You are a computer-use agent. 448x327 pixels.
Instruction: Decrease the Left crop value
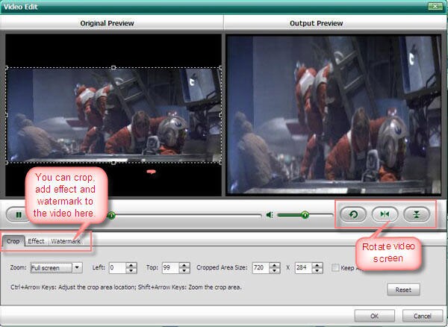click(x=131, y=271)
